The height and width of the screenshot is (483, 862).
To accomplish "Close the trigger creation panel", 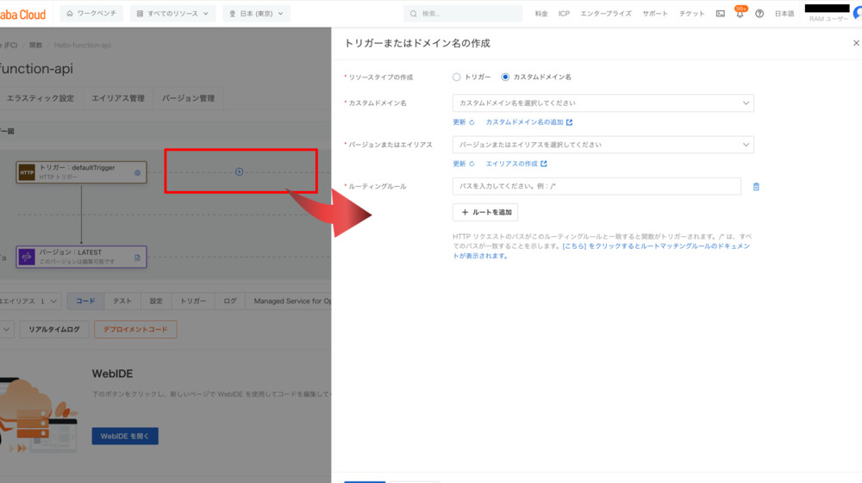I will point(855,43).
